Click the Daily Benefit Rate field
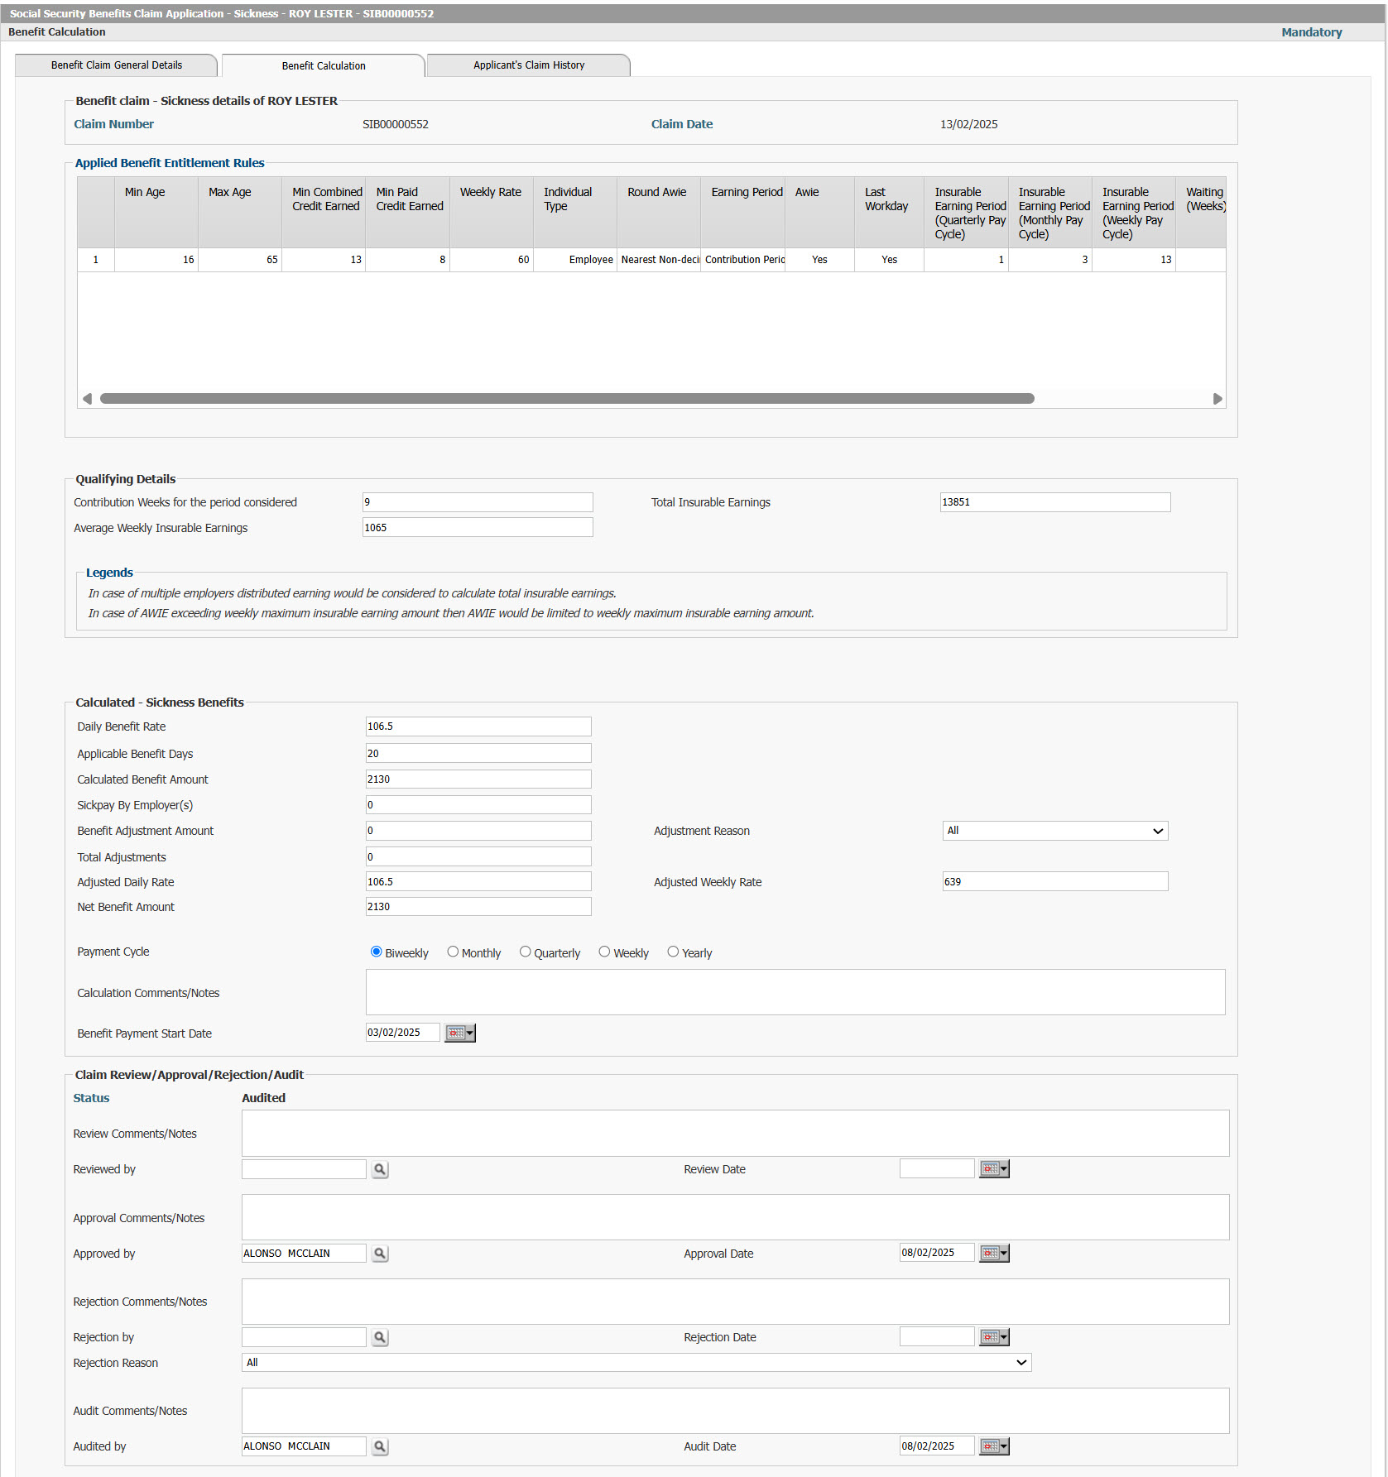The image size is (1388, 1477). coord(478,727)
